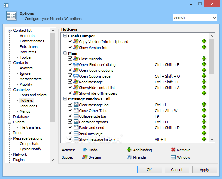Open the Accounts options page

[27, 36]
